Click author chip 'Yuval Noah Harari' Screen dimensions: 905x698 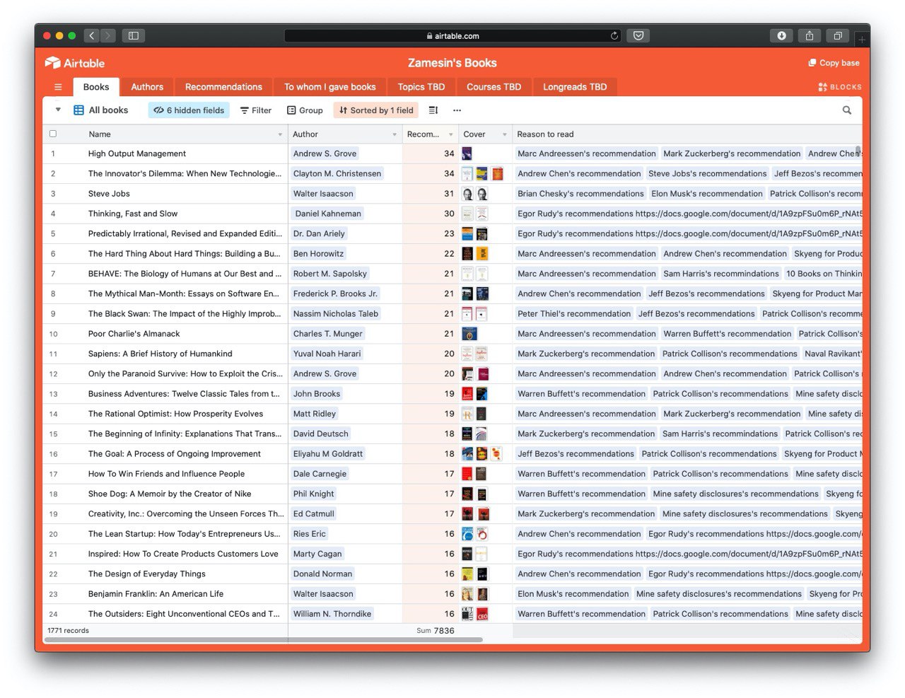point(327,354)
